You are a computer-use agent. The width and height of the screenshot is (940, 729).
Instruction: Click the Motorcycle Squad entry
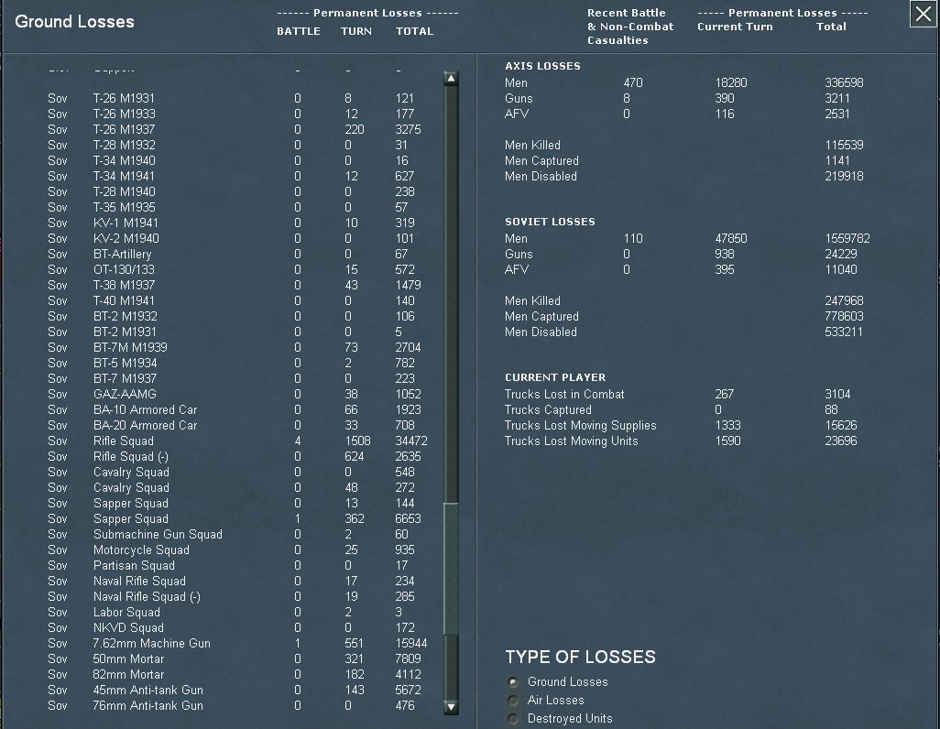pyautogui.click(x=141, y=549)
